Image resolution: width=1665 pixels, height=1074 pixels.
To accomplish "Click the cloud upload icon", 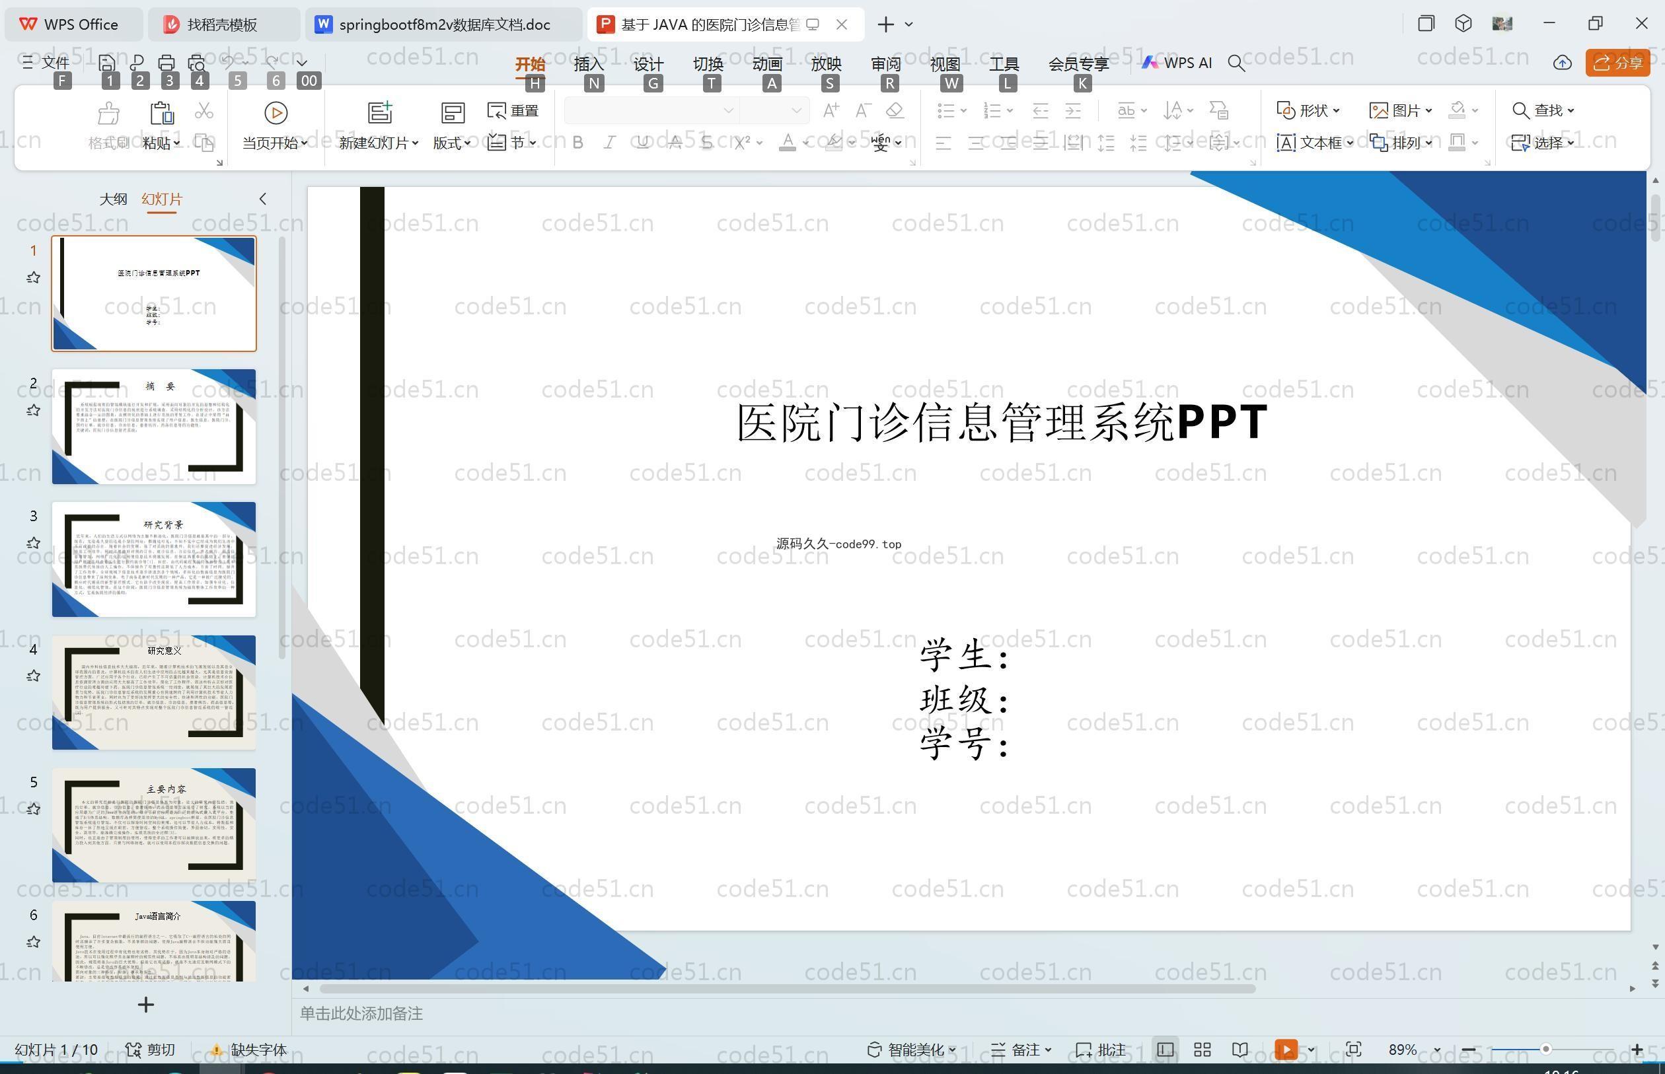I will pos(1562,63).
